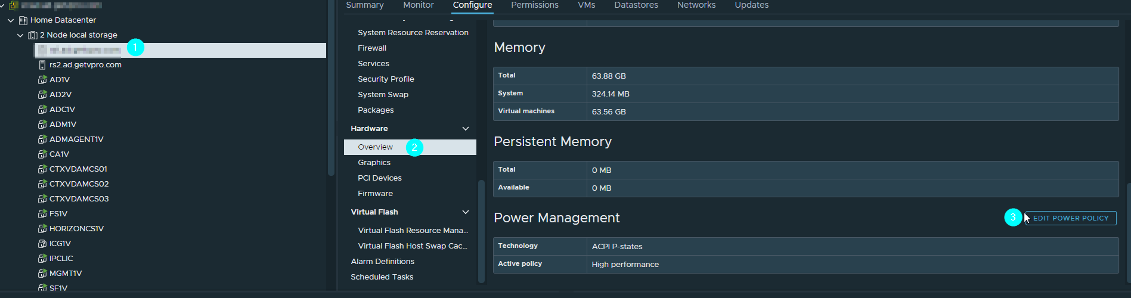Open the Datastores tab
This screenshot has width=1131, height=298.
(636, 5)
